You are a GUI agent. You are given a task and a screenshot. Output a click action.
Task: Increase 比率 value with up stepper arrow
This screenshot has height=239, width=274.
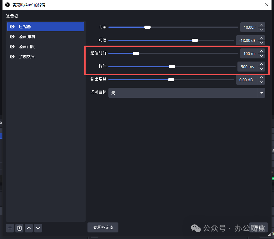pyautogui.click(x=262, y=25)
